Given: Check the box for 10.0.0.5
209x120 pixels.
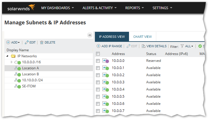Looking at the screenshot, I should (x=98, y=97).
